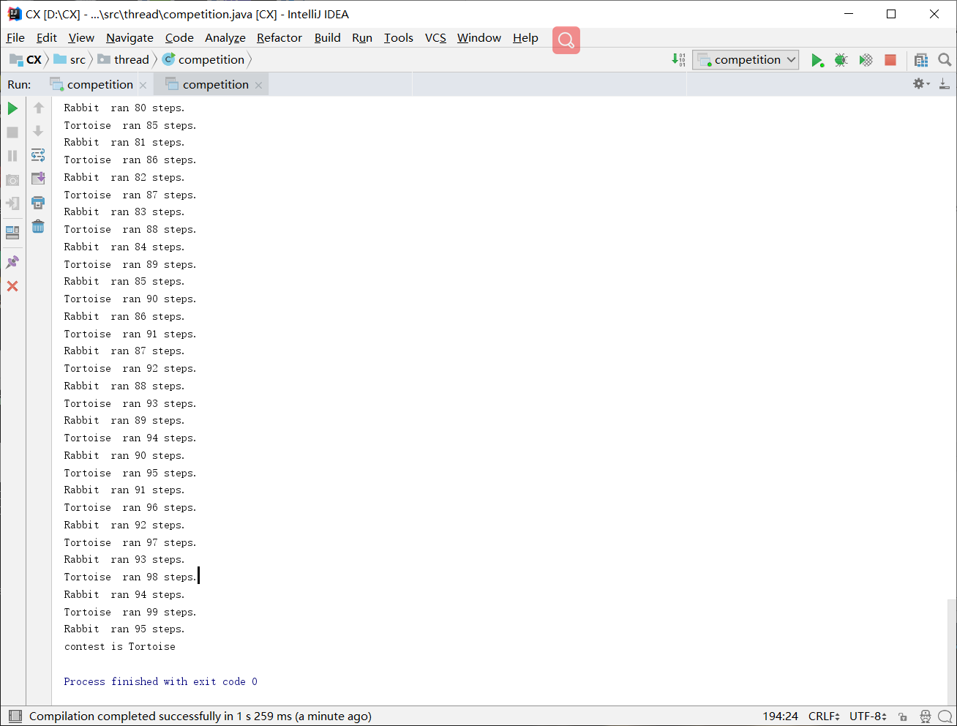The width and height of the screenshot is (957, 726).
Task: Click the print console output icon
Action: pos(38,203)
